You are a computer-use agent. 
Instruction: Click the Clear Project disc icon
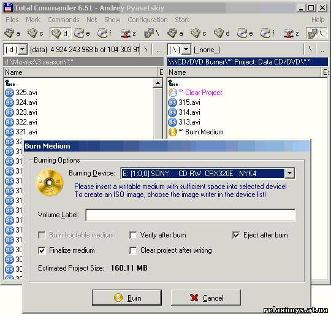[x=172, y=93]
